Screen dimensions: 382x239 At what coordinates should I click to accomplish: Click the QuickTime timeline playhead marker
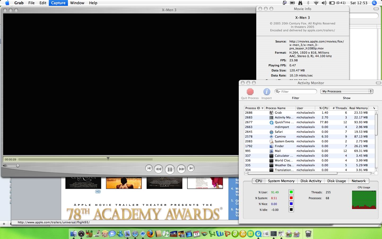(108, 159)
